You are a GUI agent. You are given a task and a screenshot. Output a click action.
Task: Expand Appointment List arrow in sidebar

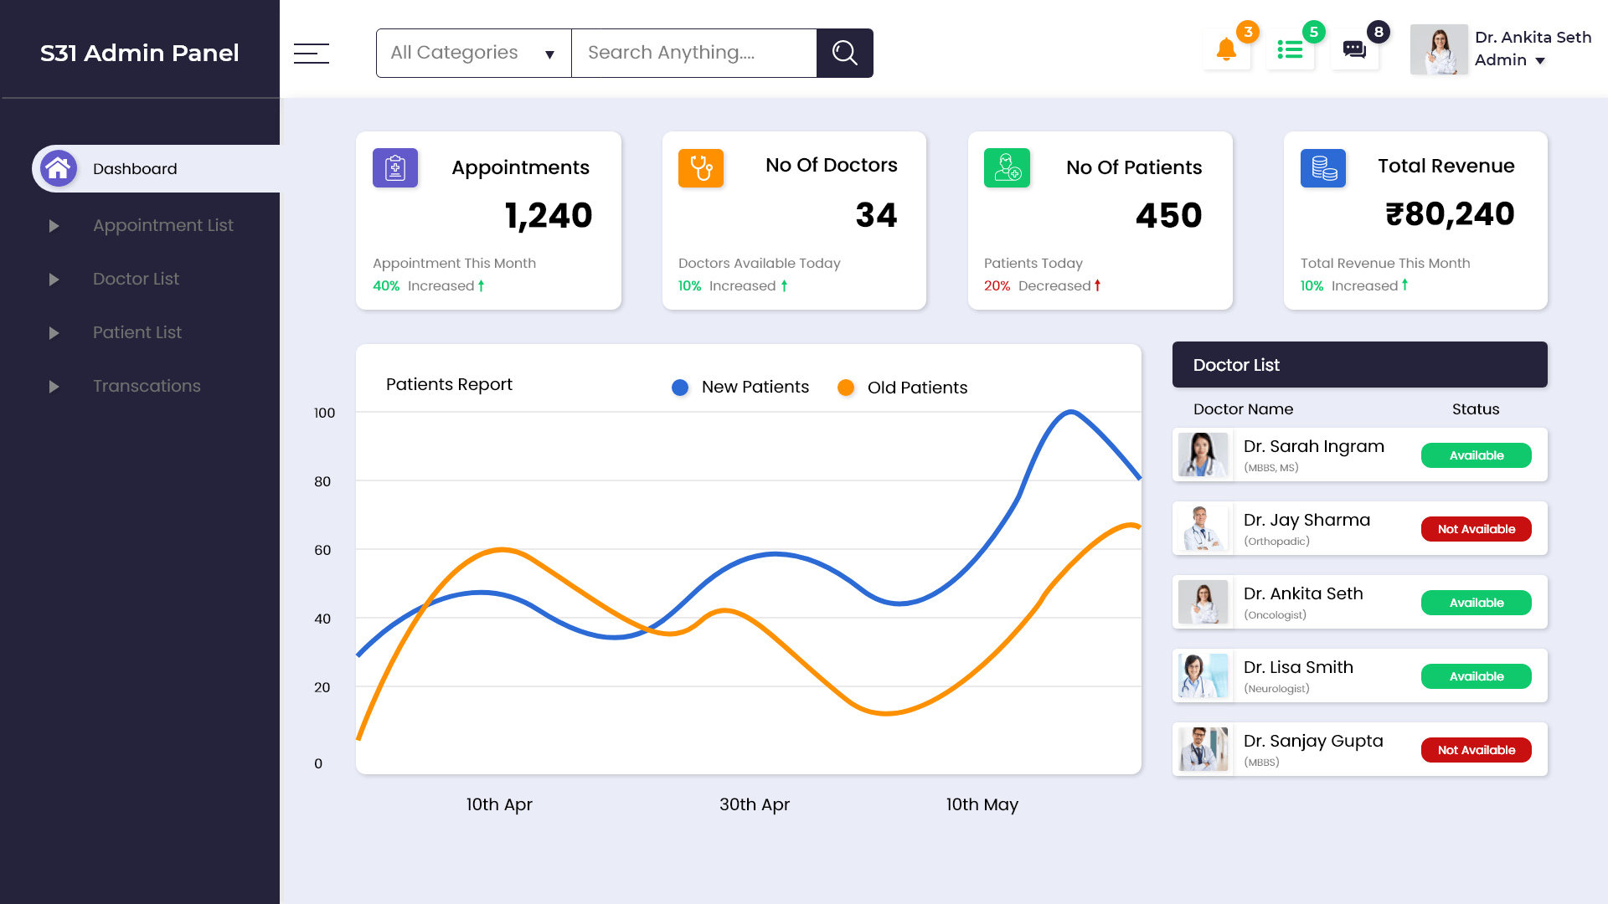click(x=54, y=226)
